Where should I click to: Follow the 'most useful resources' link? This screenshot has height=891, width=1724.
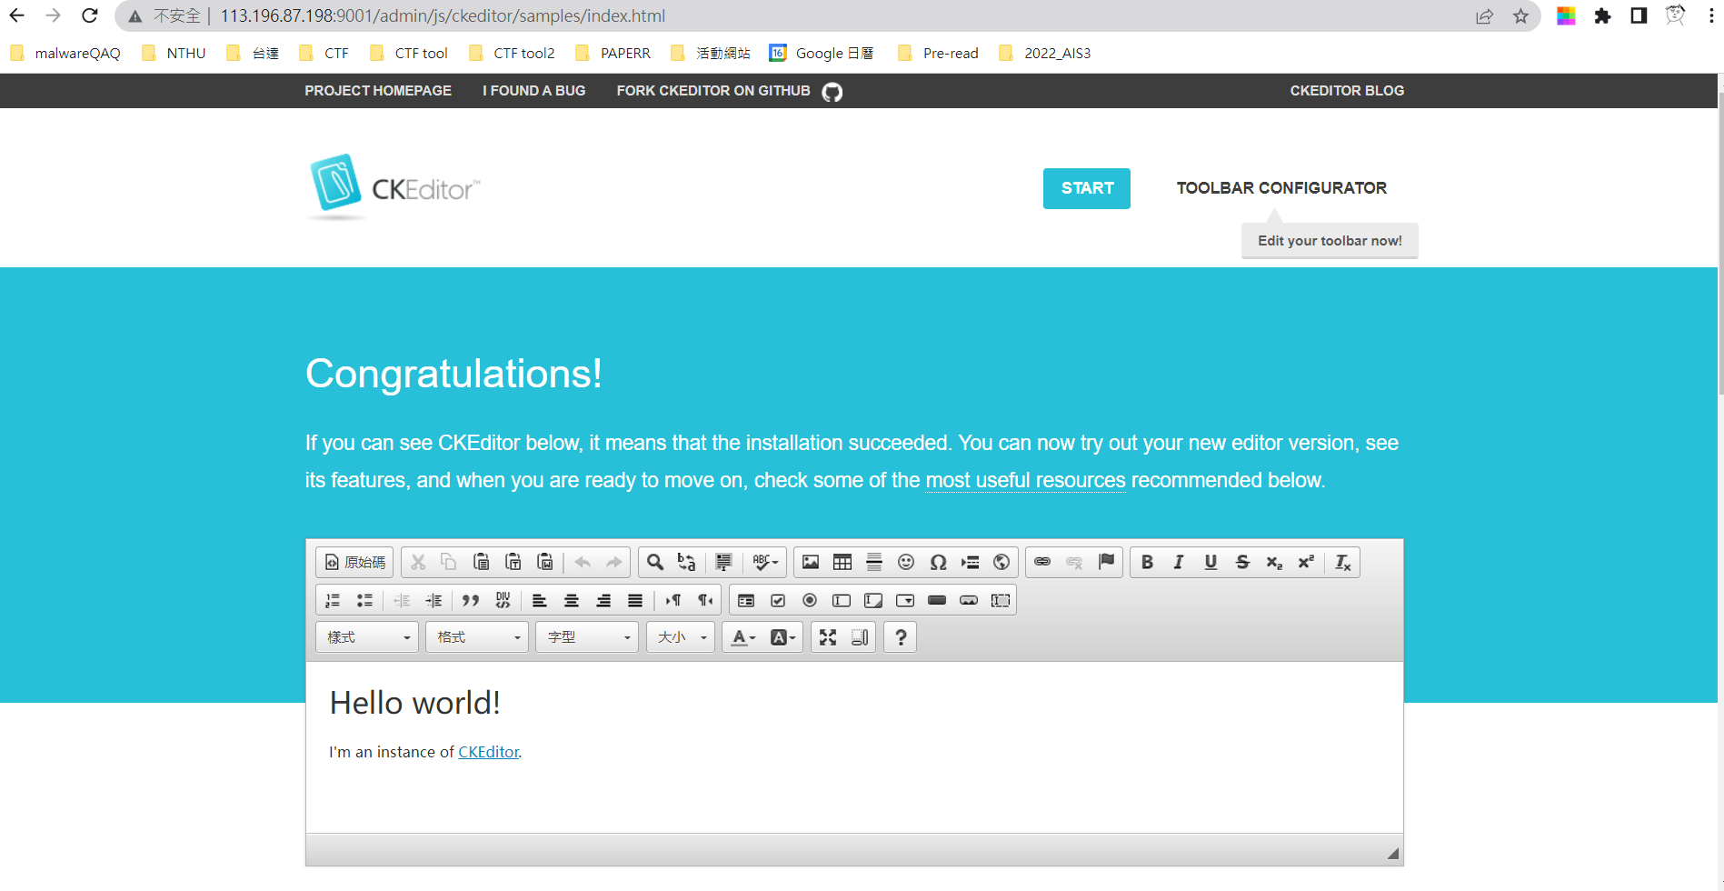pyautogui.click(x=1025, y=480)
